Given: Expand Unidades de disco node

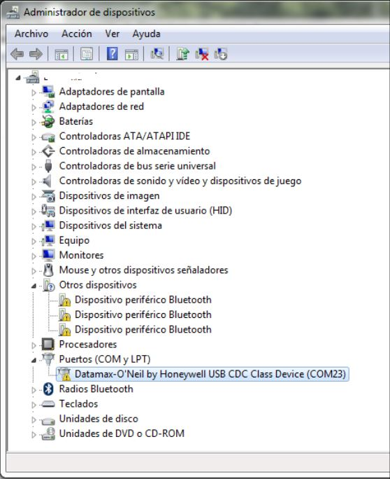Looking at the screenshot, I should (34, 419).
